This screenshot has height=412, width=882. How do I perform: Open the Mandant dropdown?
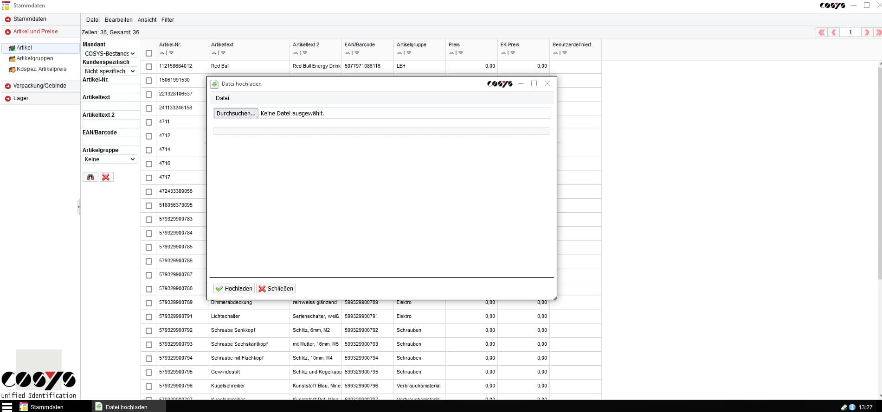[110, 53]
